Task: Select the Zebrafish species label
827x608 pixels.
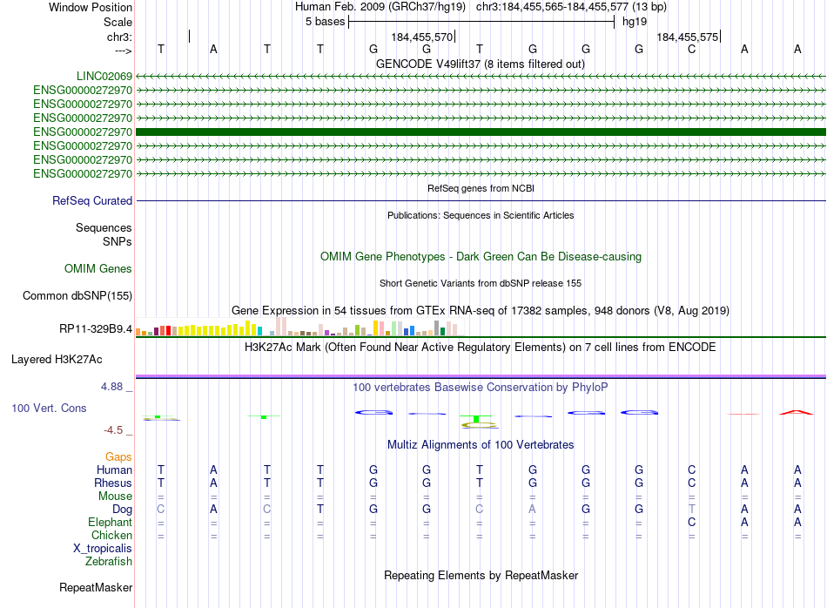Action: (109, 561)
